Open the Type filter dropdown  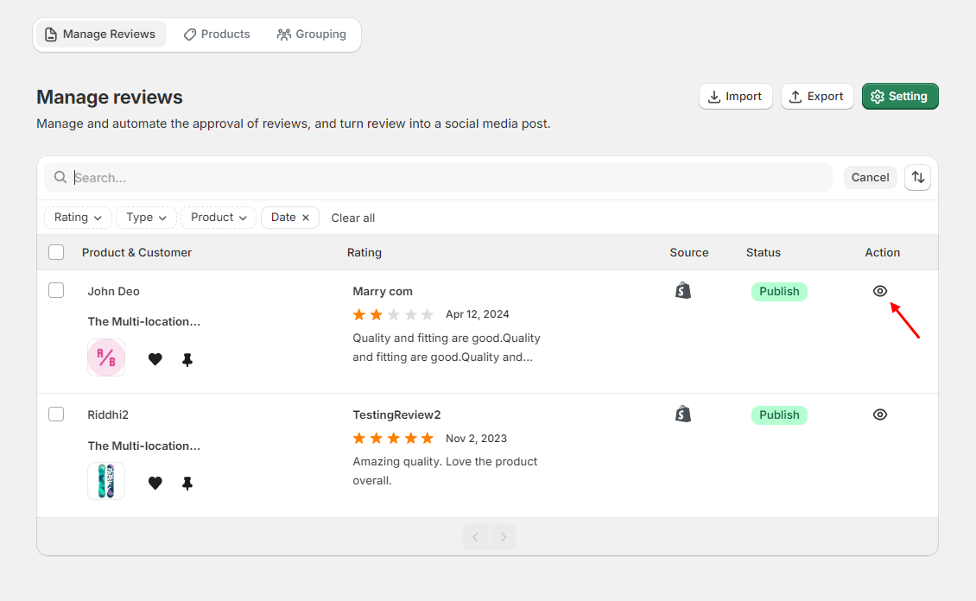(x=146, y=218)
